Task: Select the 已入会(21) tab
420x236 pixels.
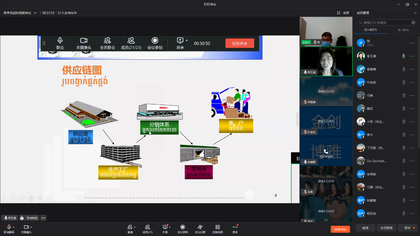Action: (x=370, y=30)
